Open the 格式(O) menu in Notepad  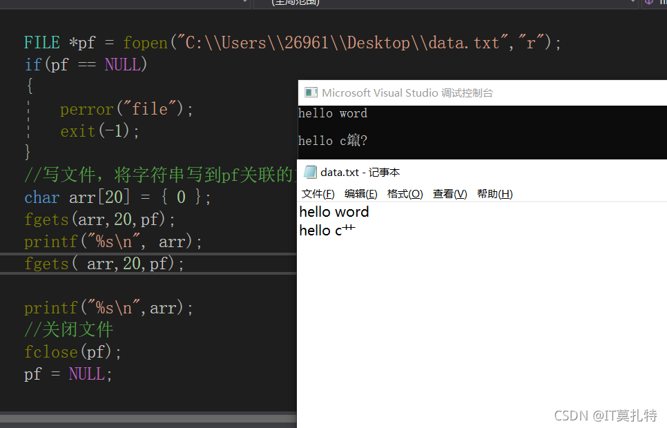click(x=405, y=194)
